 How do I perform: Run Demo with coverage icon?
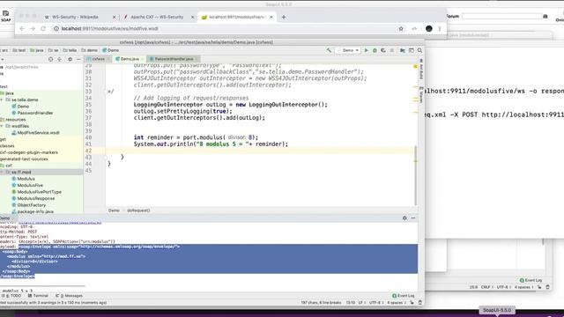[x=383, y=50]
